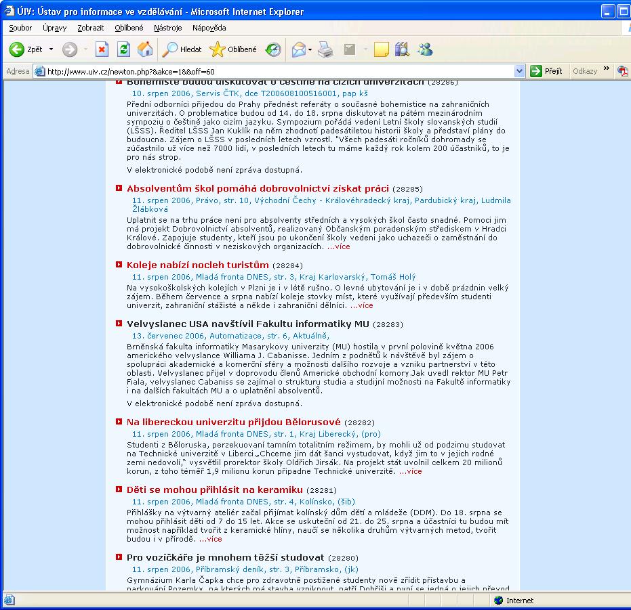Viewport: 631px width, 610px height.
Task: Click red bullet beside Absolventům škol headline
Action: click(x=119, y=188)
